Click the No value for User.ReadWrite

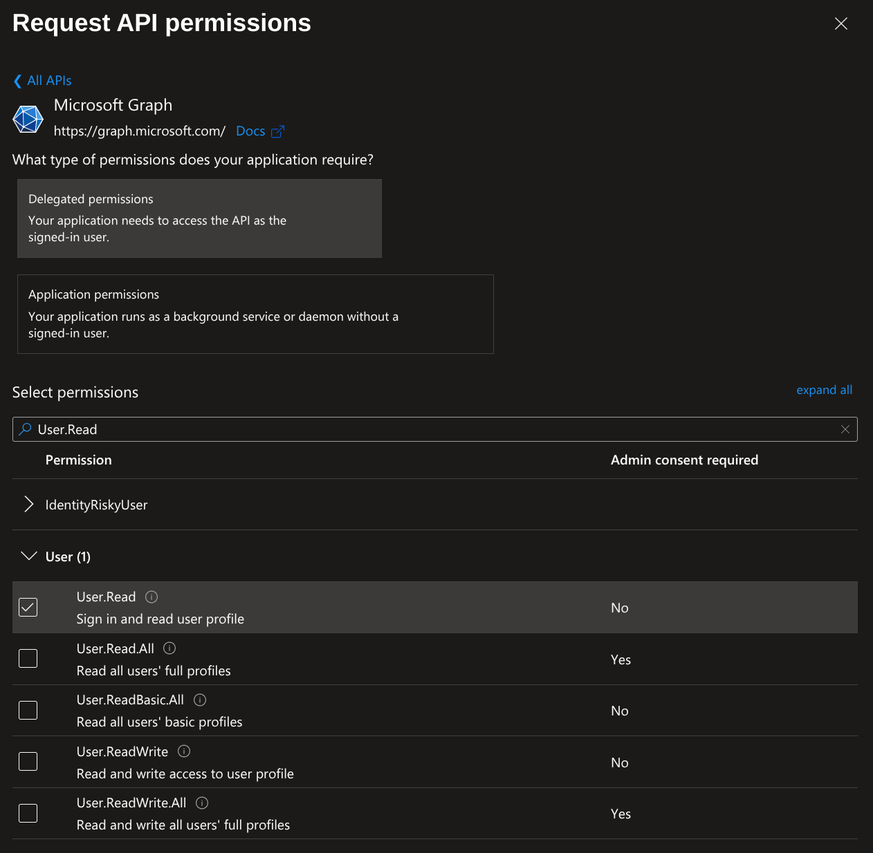[x=619, y=763]
